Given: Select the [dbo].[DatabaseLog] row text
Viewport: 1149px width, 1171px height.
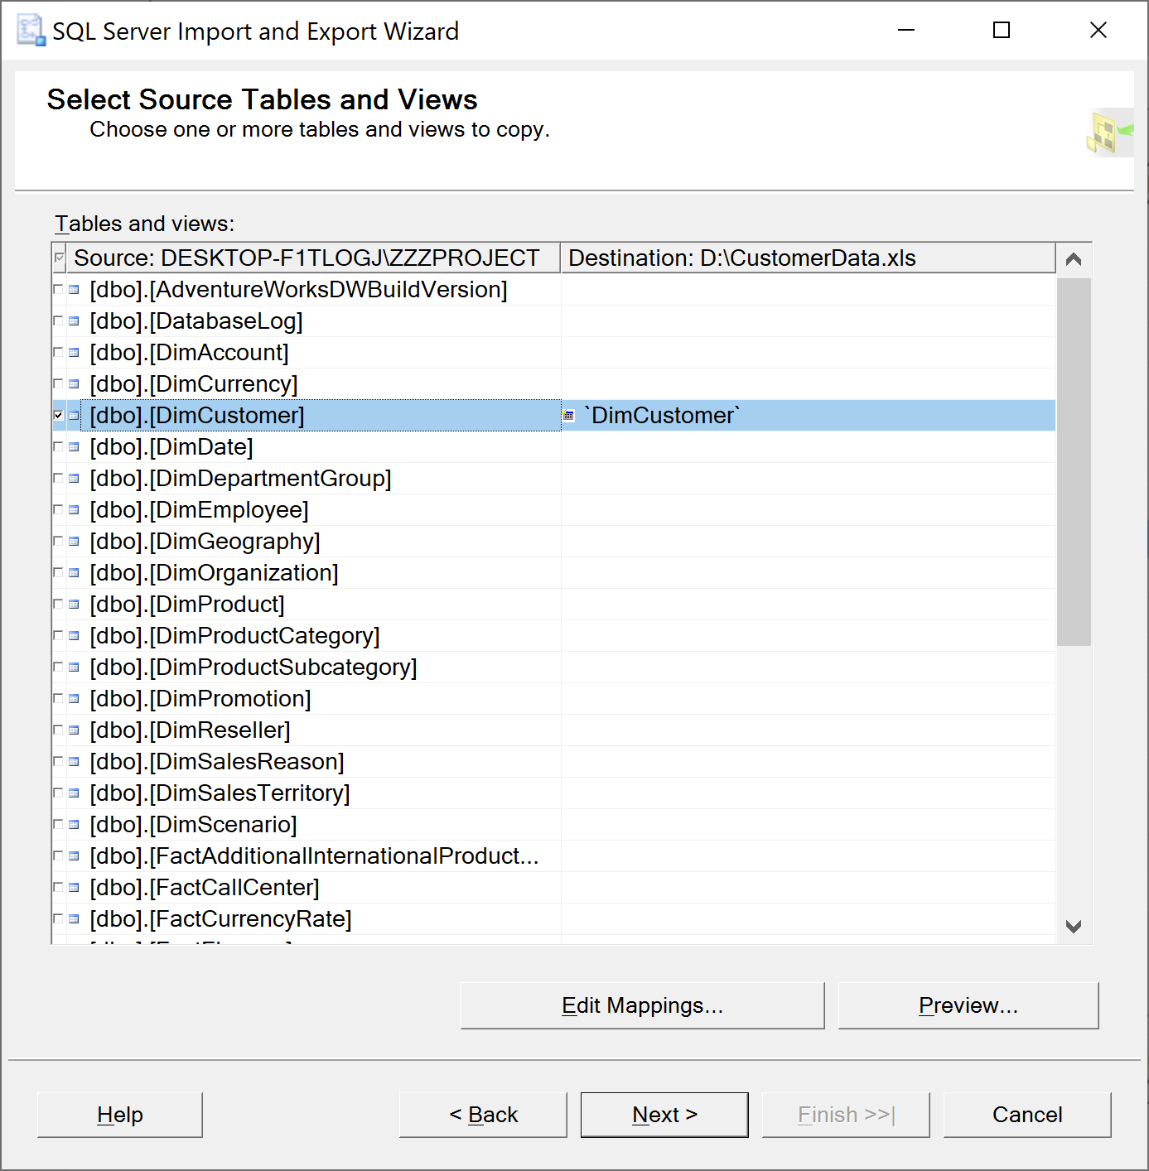Looking at the screenshot, I should (196, 321).
